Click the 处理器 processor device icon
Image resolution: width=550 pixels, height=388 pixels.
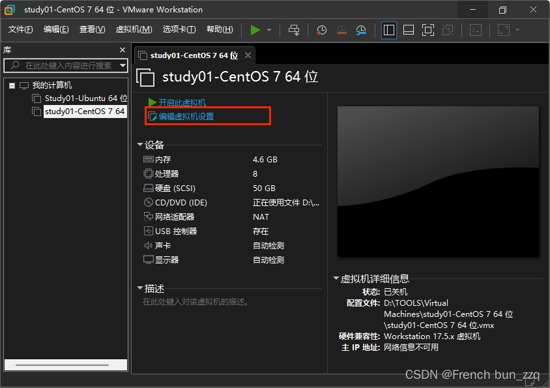pos(149,173)
